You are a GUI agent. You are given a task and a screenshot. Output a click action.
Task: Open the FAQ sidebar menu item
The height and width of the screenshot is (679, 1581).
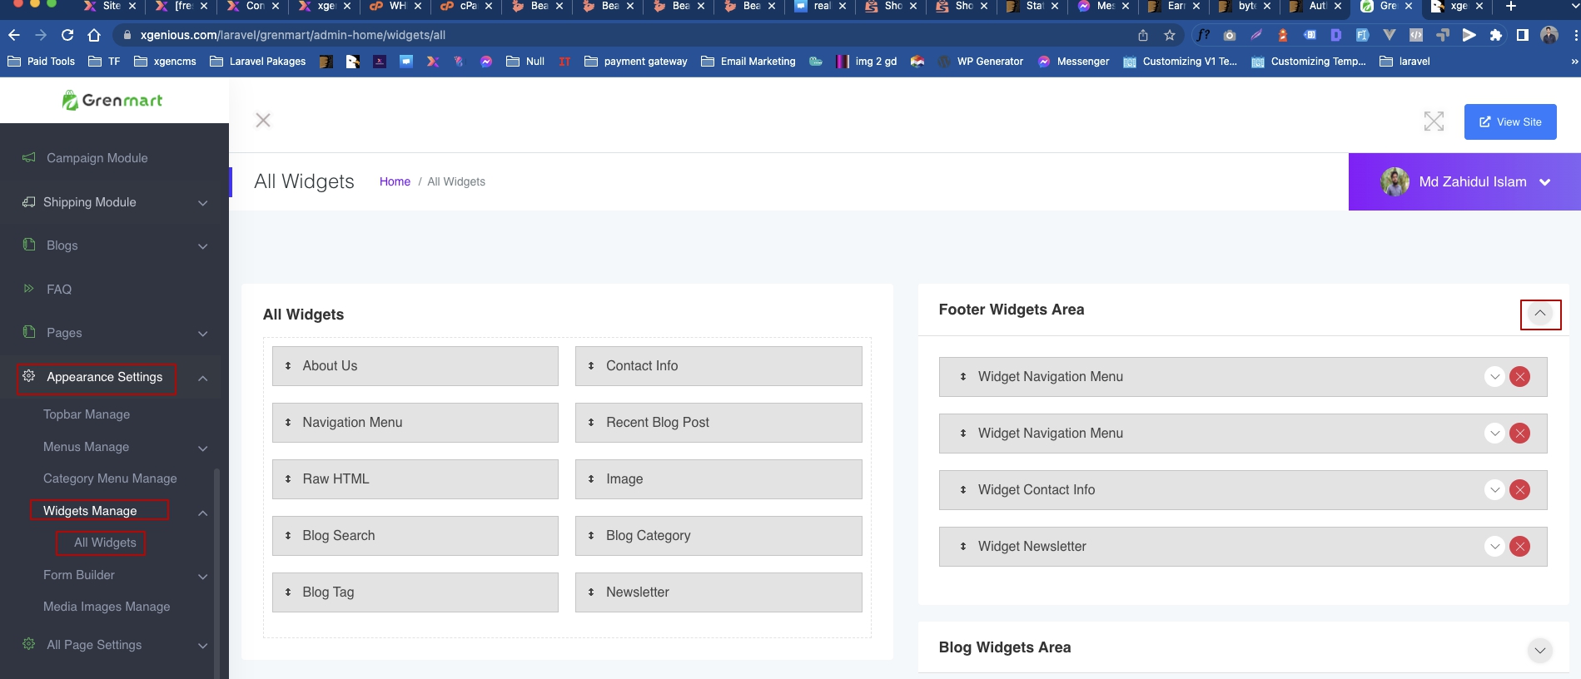point(59,290)
